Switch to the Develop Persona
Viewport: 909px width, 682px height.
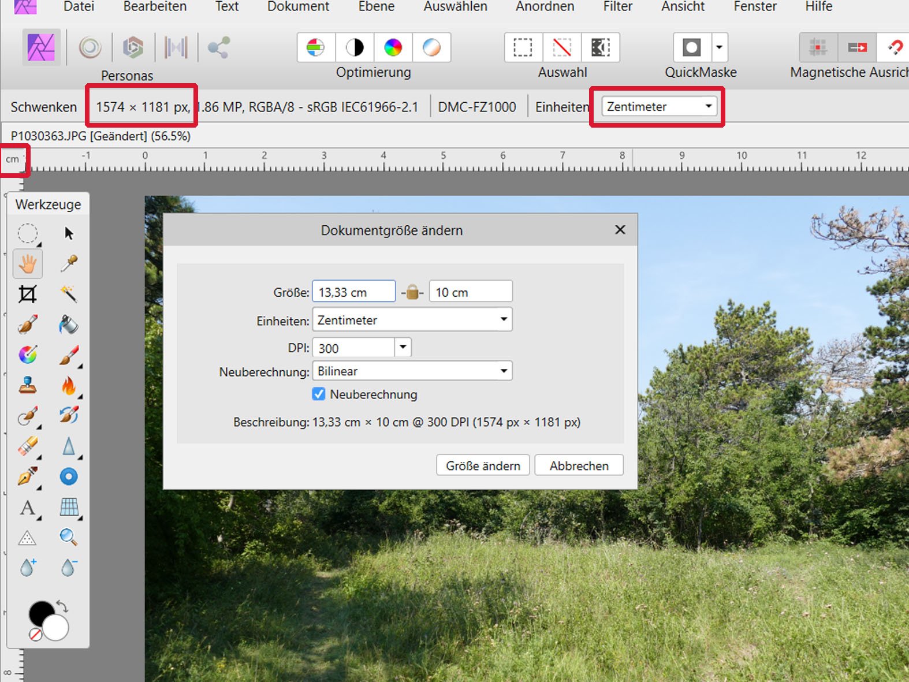133,47
